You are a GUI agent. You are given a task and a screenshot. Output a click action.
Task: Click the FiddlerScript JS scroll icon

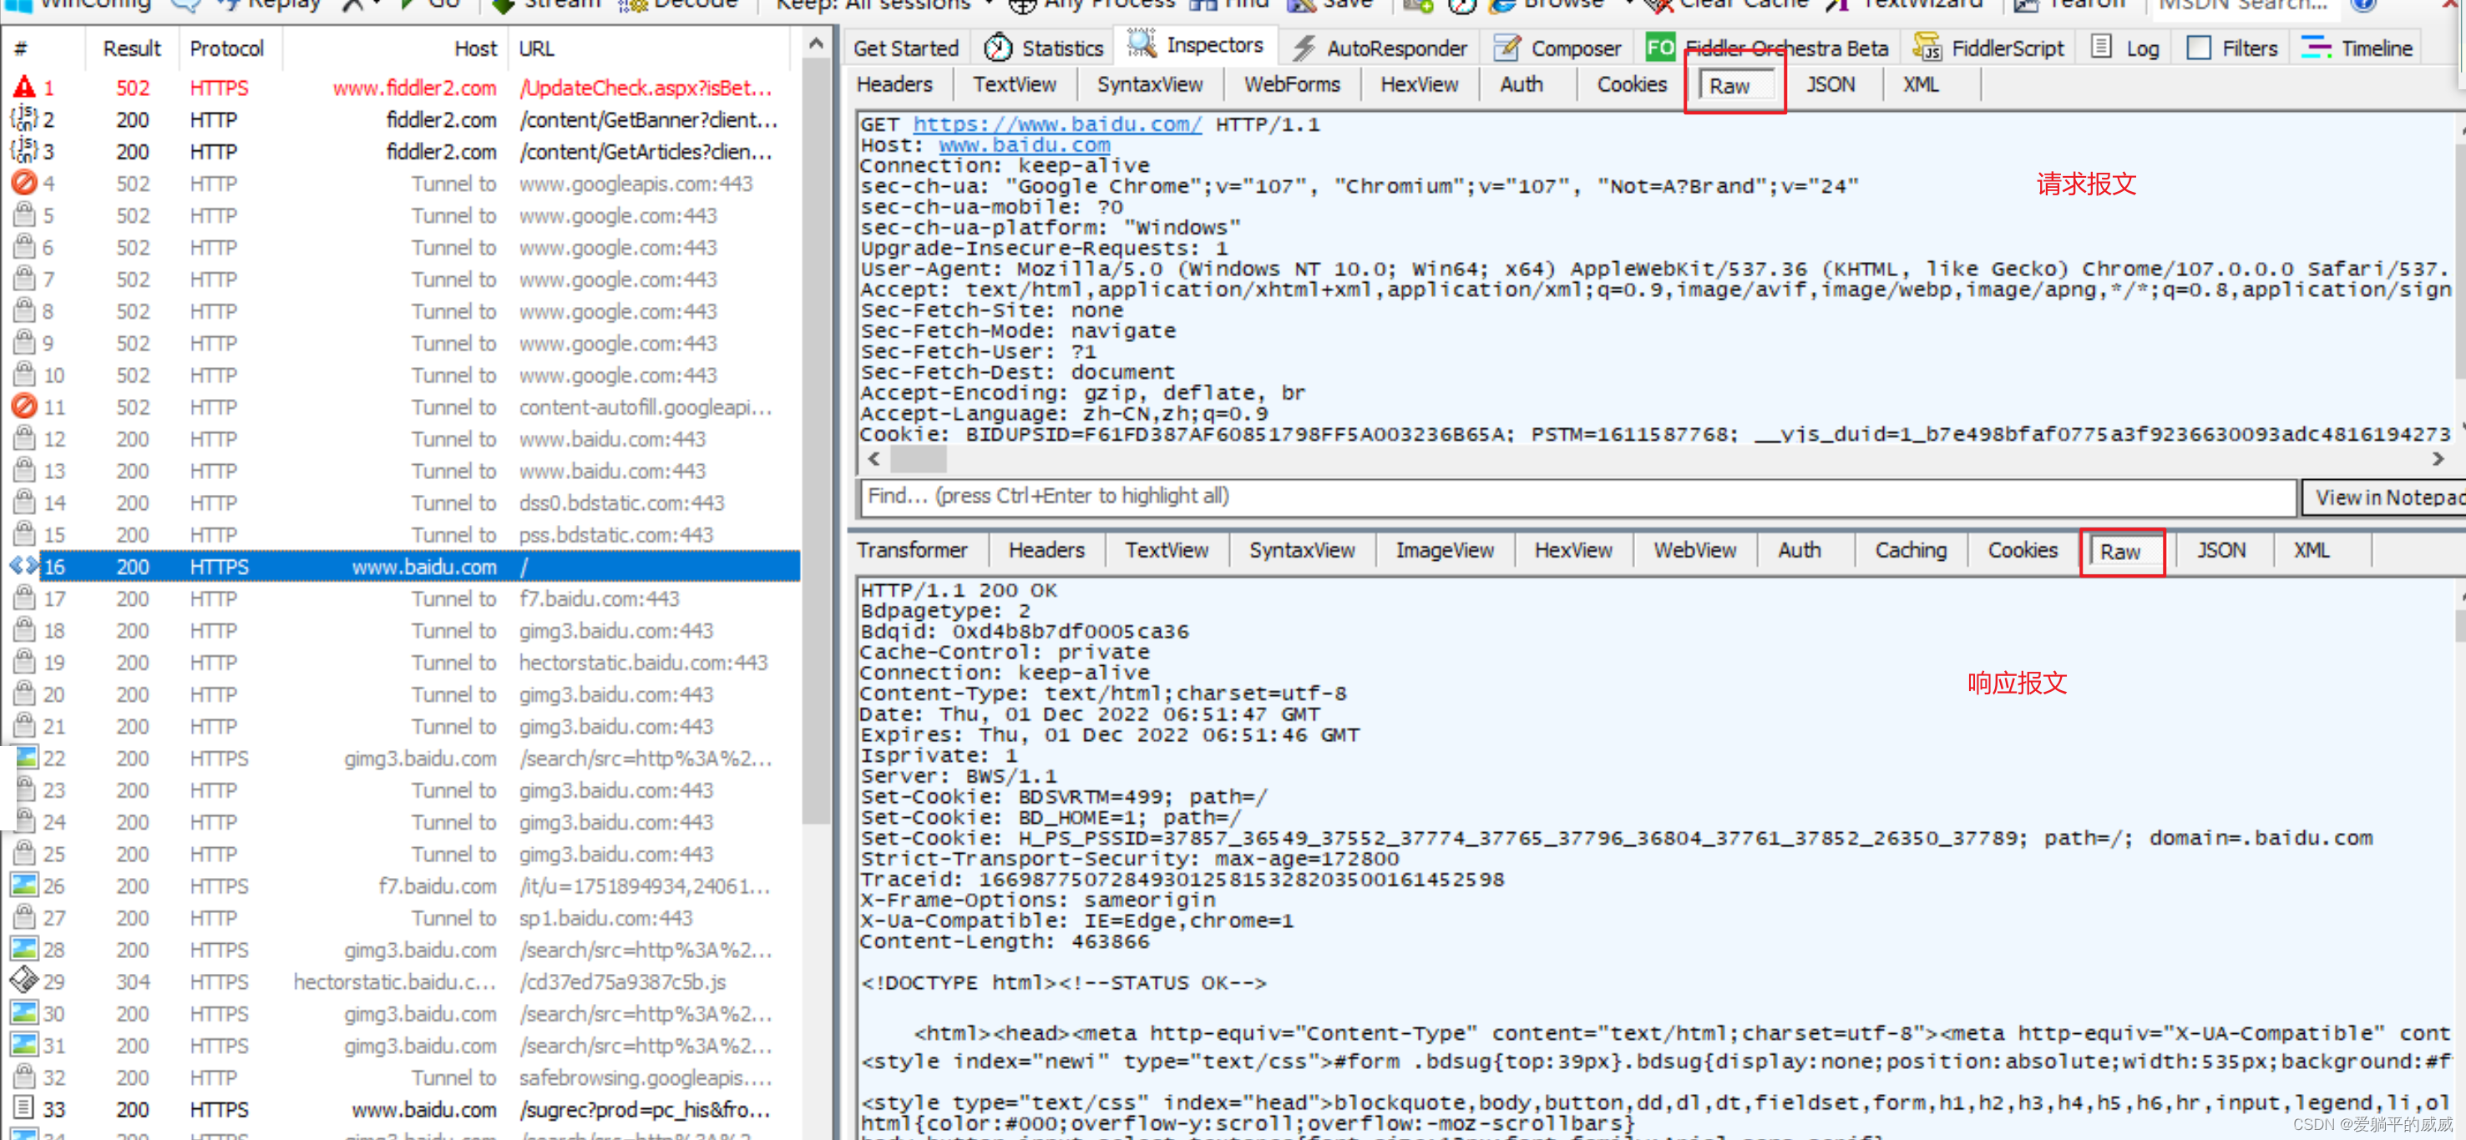tap(1927, 47)
